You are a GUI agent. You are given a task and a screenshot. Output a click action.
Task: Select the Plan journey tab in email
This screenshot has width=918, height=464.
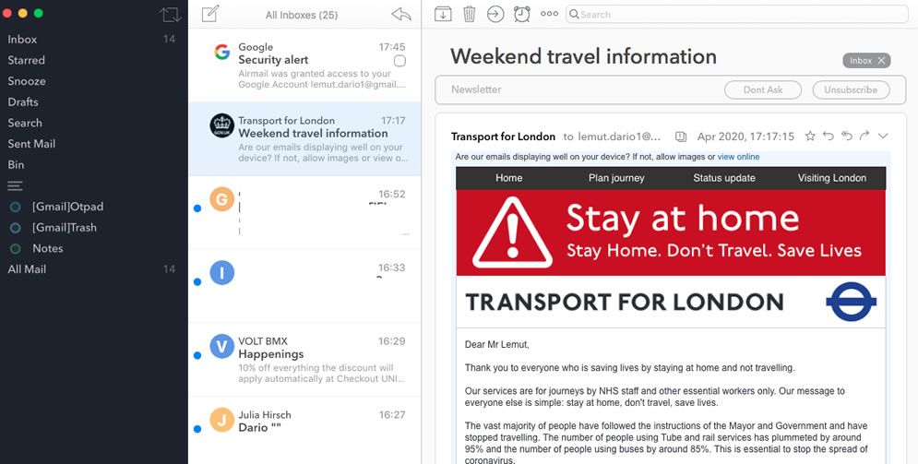coord(616,178)
